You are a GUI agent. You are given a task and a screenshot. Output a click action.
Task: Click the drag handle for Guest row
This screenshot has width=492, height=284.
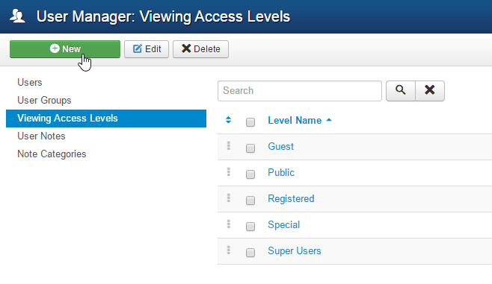tap(229, 146)
